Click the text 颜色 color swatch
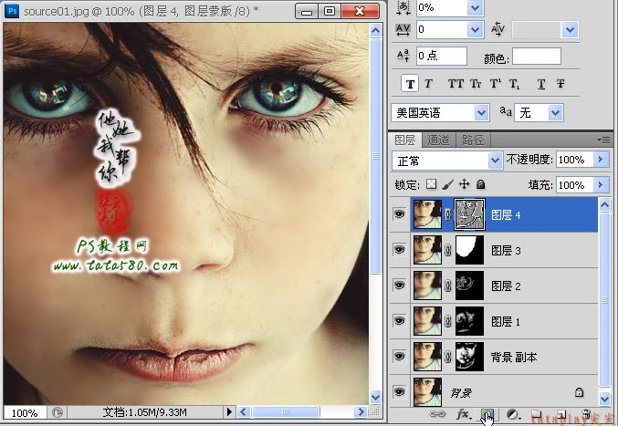This screenshot has height=426, width=618. 537,57
